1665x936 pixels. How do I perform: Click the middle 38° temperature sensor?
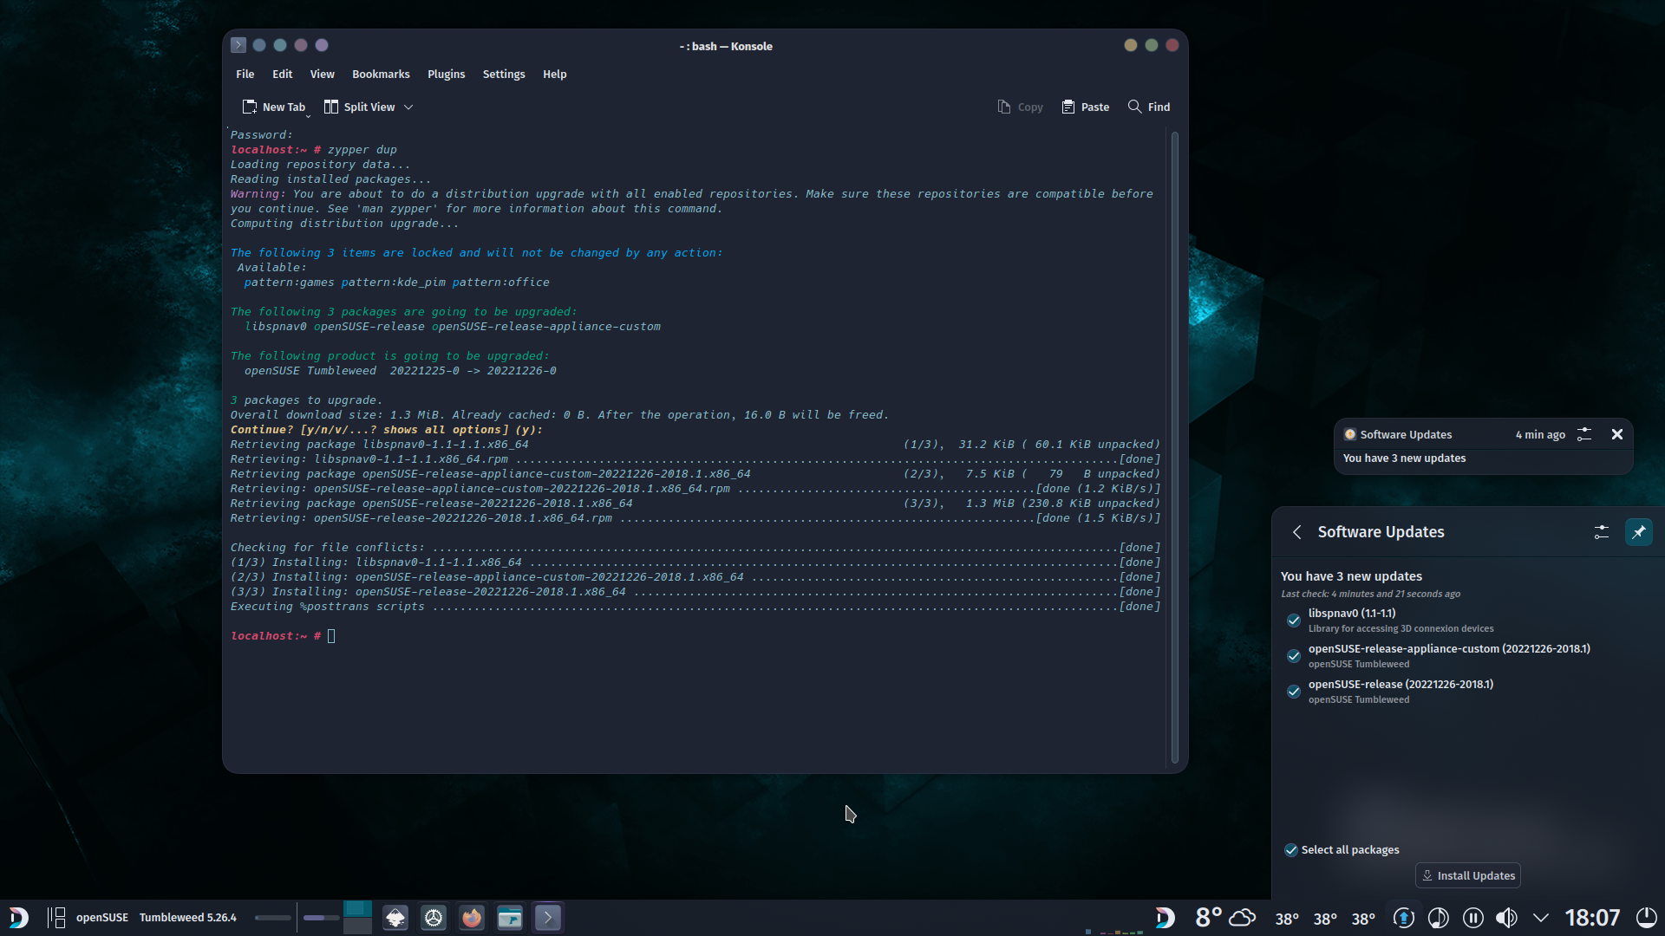click(1325, 919)
